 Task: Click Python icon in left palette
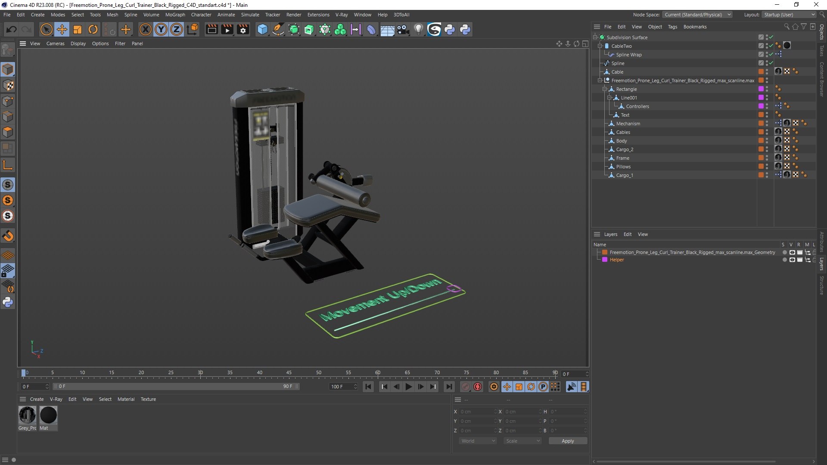(x=8, y=302)
